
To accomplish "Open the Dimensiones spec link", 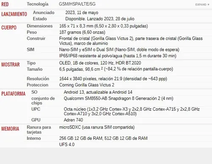I will coord(40,26).
